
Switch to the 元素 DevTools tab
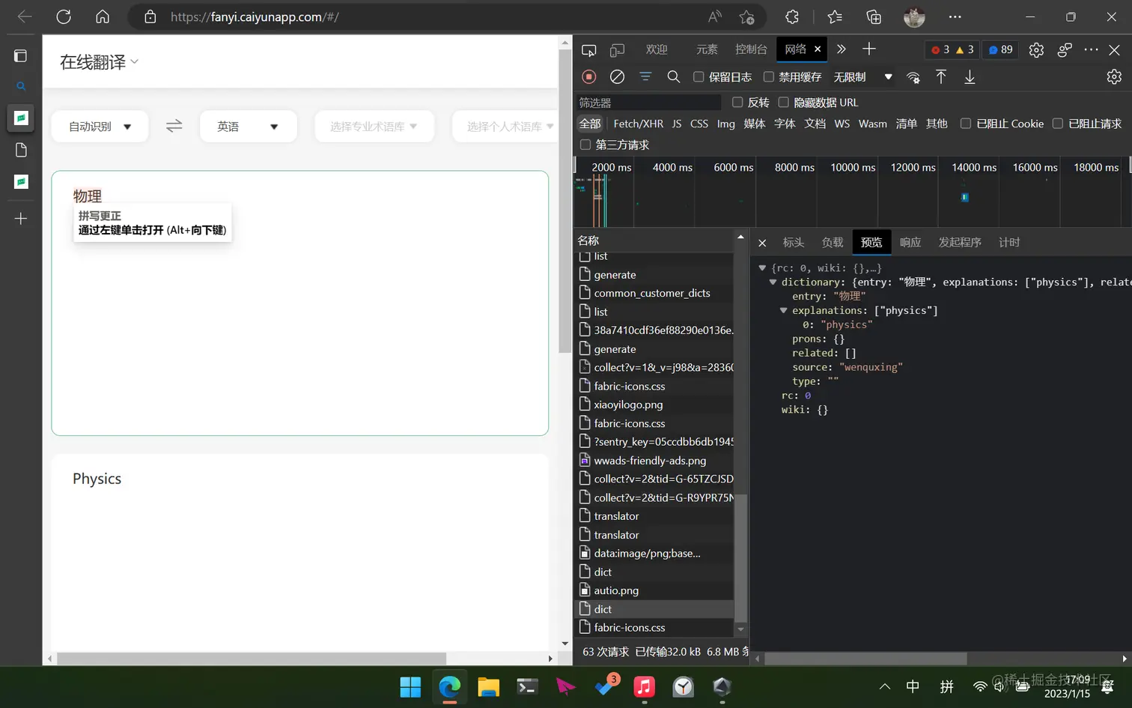tap(707, 49)
